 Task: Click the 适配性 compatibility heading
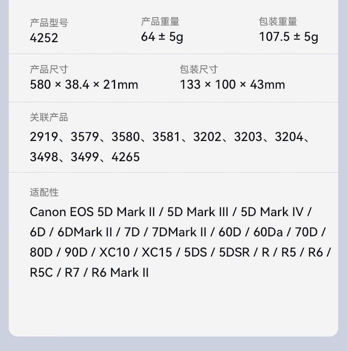(x=44, y=192)
